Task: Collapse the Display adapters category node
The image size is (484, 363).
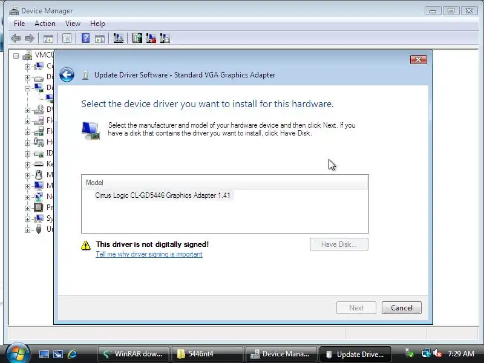Action: [27, 88]
